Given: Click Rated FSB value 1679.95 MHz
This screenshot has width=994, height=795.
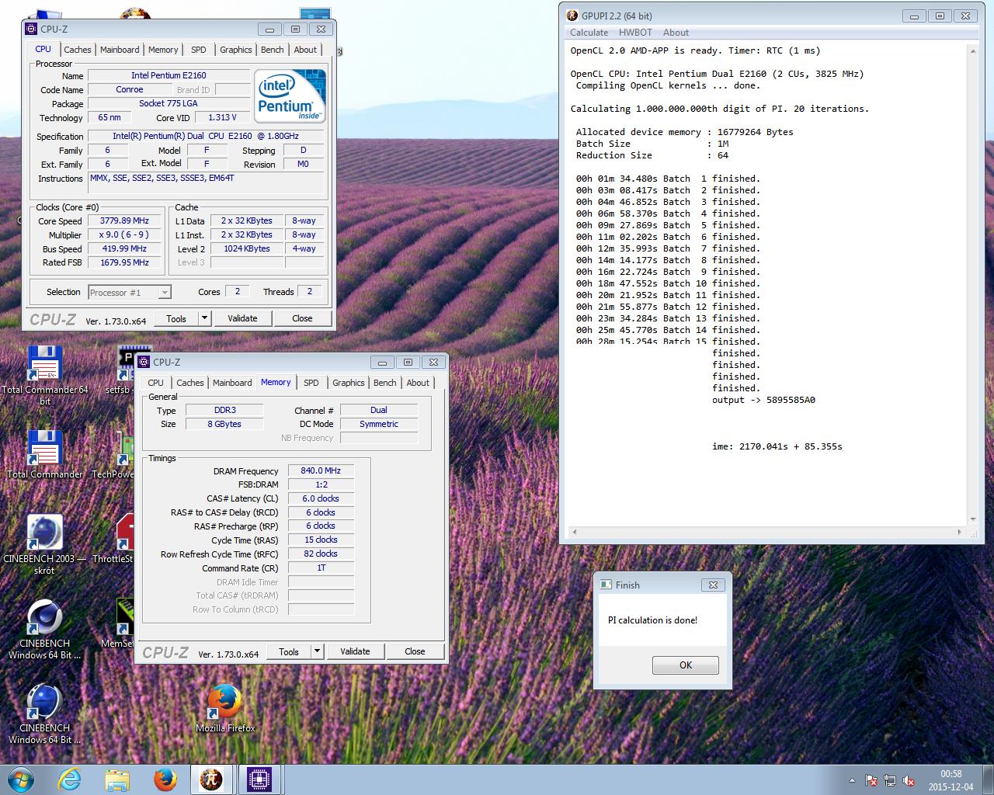Looking at the screenshot, I should point(124,263).
